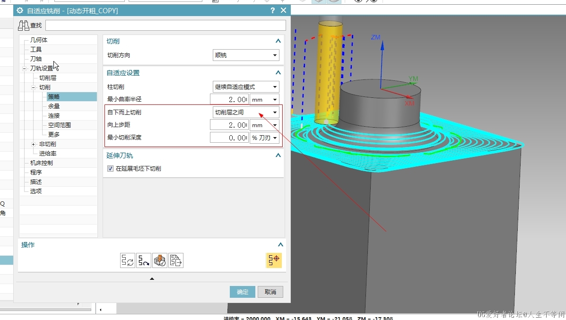
Task: Open the 自下而上切削 dropdown
Action: point(245,112)
